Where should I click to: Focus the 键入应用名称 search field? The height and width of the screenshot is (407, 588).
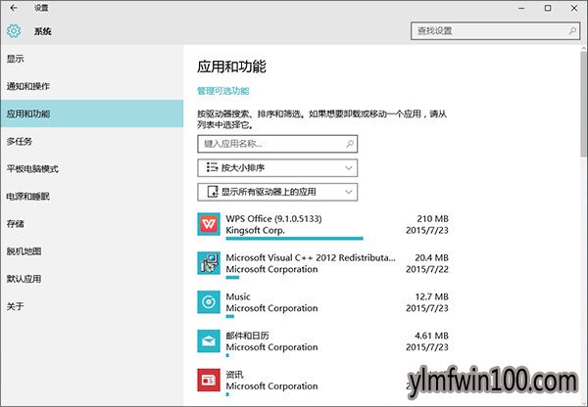[277, 144]
